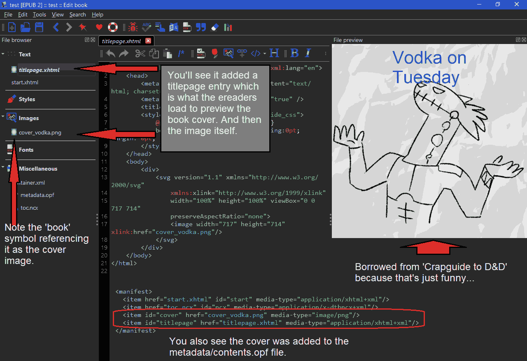
Task: Collapse the Images category in File browser
Action: tap(3, 117)
